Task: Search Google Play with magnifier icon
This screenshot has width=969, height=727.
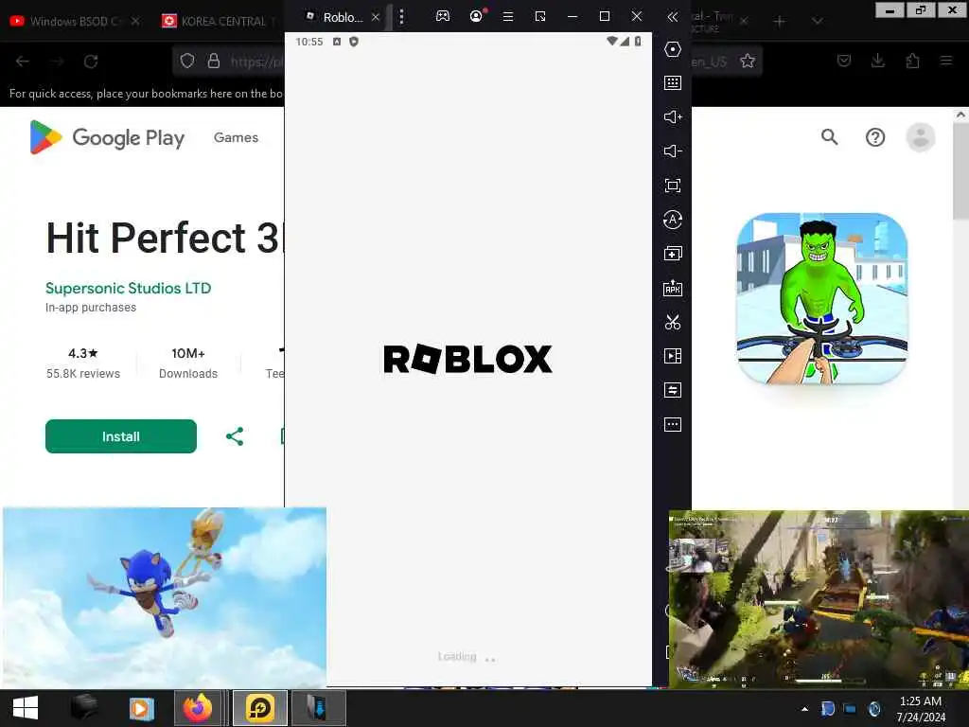Action: pos(829,136)
